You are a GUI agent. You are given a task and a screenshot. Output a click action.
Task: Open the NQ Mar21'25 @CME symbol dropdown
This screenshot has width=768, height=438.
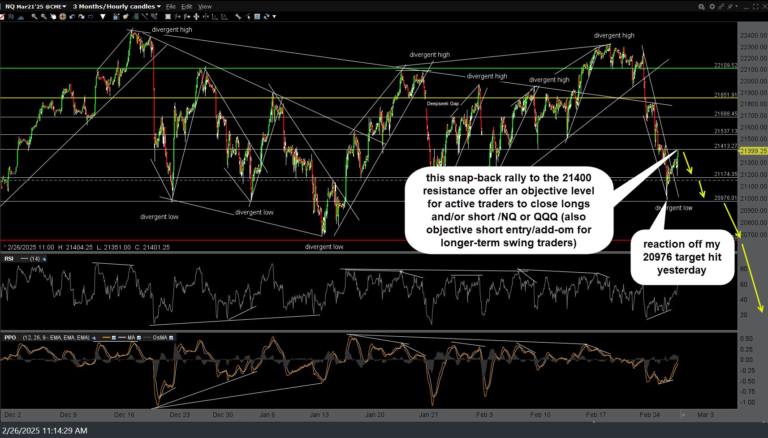(x=35, y=6)
